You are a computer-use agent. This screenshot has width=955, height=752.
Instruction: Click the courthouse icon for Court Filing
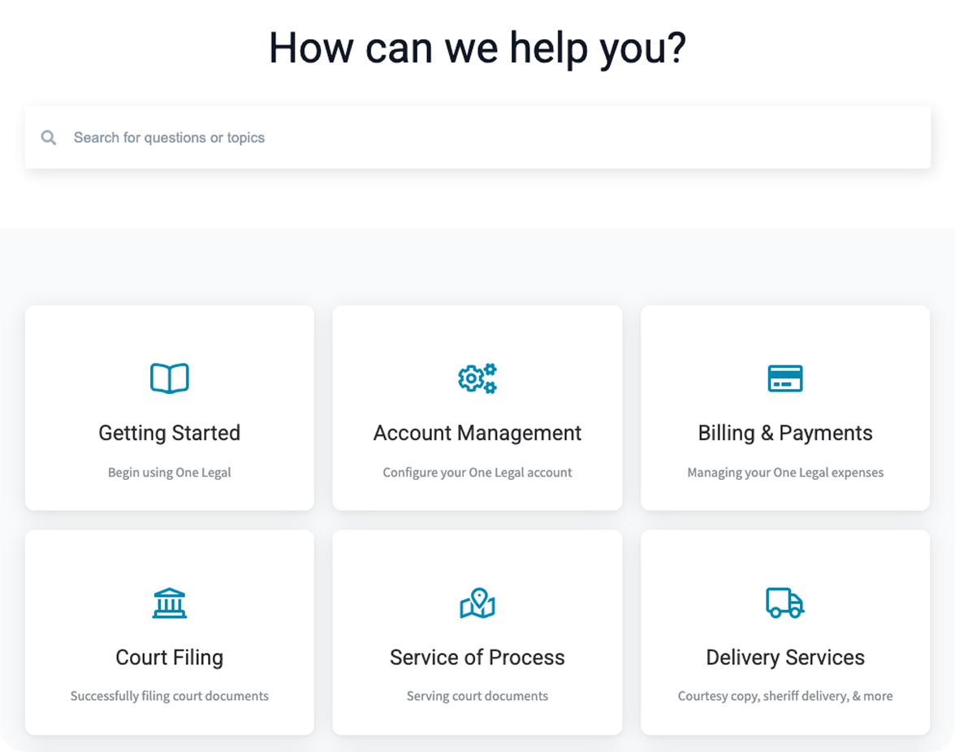169,603
